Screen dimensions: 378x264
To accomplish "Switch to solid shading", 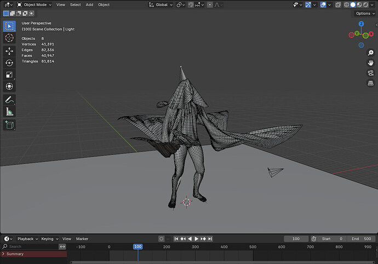I will click(x=353, y=4).
